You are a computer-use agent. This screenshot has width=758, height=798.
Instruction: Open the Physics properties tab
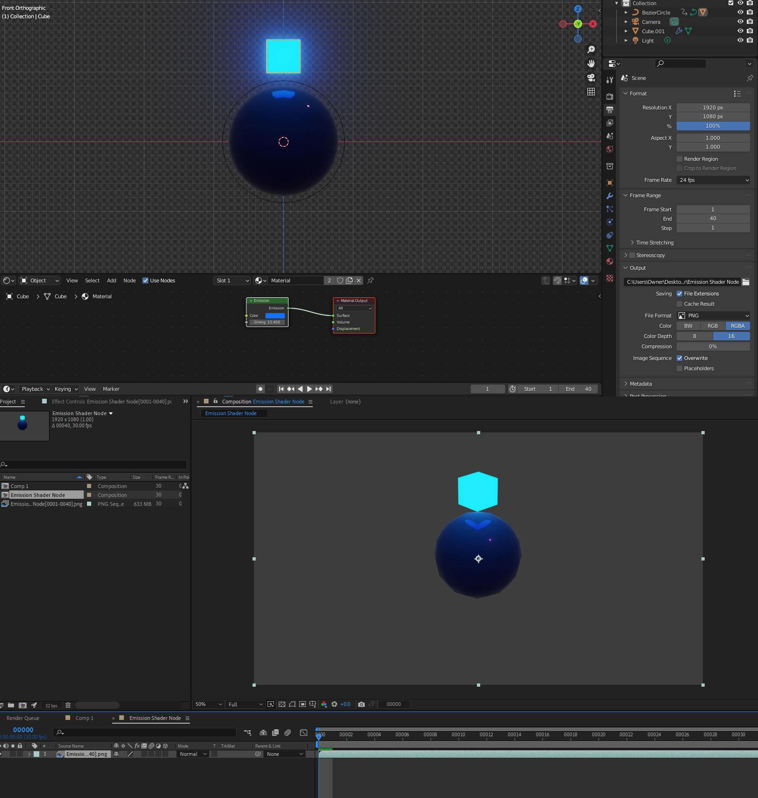(x=610, y=222)
